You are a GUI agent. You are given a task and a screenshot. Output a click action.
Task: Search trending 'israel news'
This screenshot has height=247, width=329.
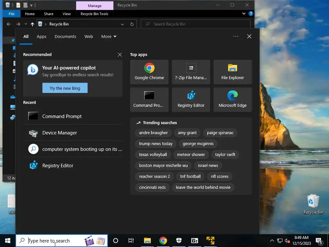(x=208, y=166)
